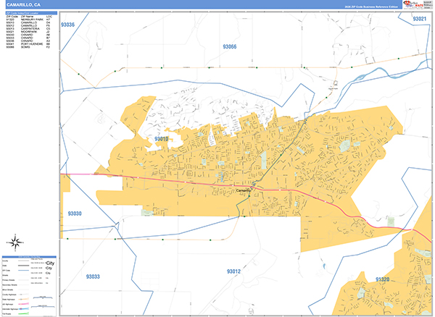Click the ZIP Code Index/Grid Locator header
Viewport: 435px width, 317px height.
[x=29, y=13]
